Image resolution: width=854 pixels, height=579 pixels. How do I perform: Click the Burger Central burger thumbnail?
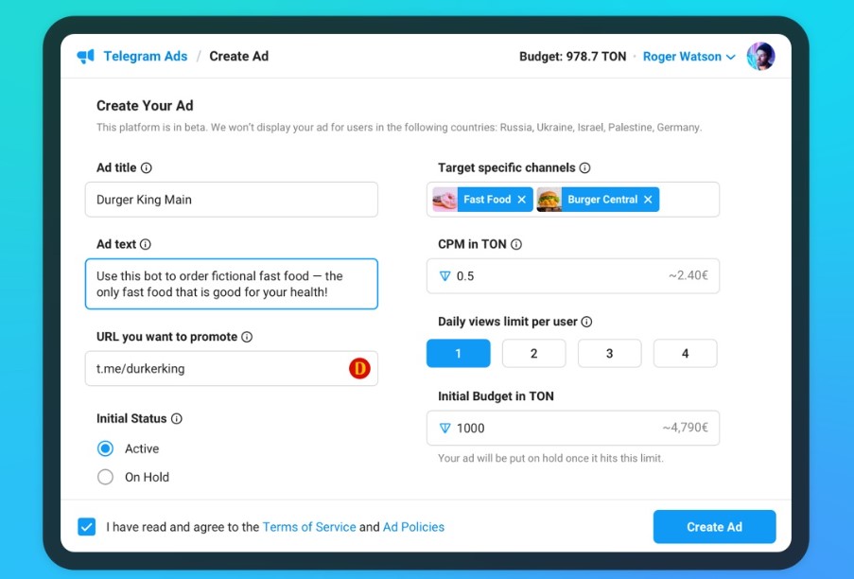(x=549, y=200)
